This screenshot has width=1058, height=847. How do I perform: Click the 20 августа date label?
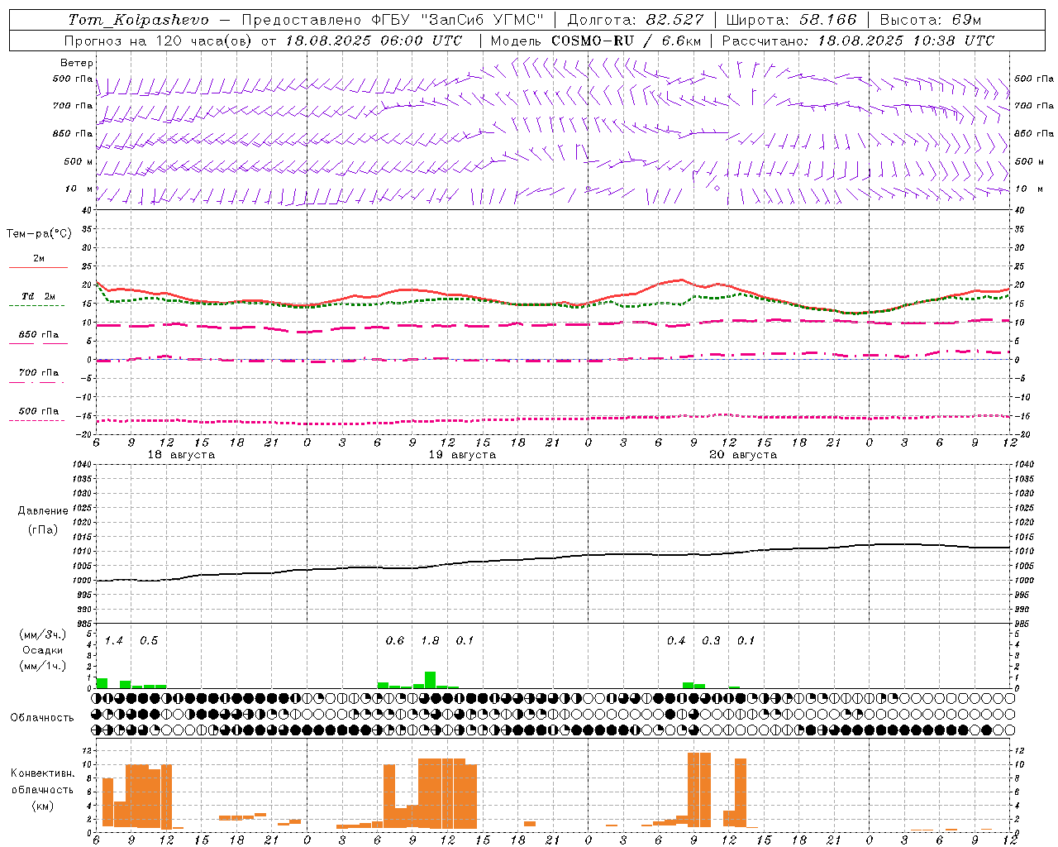click(743, 455)
